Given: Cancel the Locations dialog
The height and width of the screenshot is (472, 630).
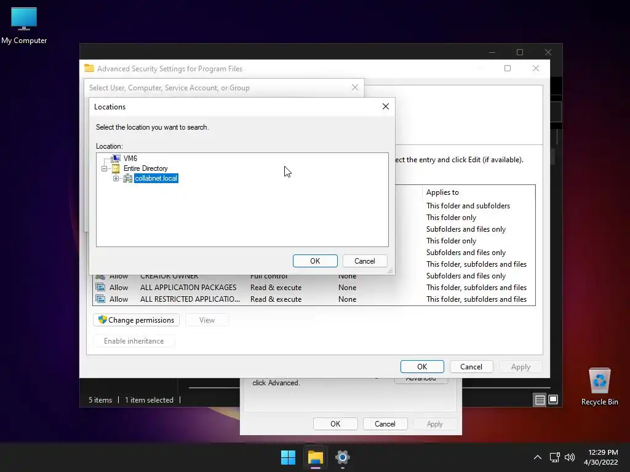Looking at the screenshot, I should (364, 261).
